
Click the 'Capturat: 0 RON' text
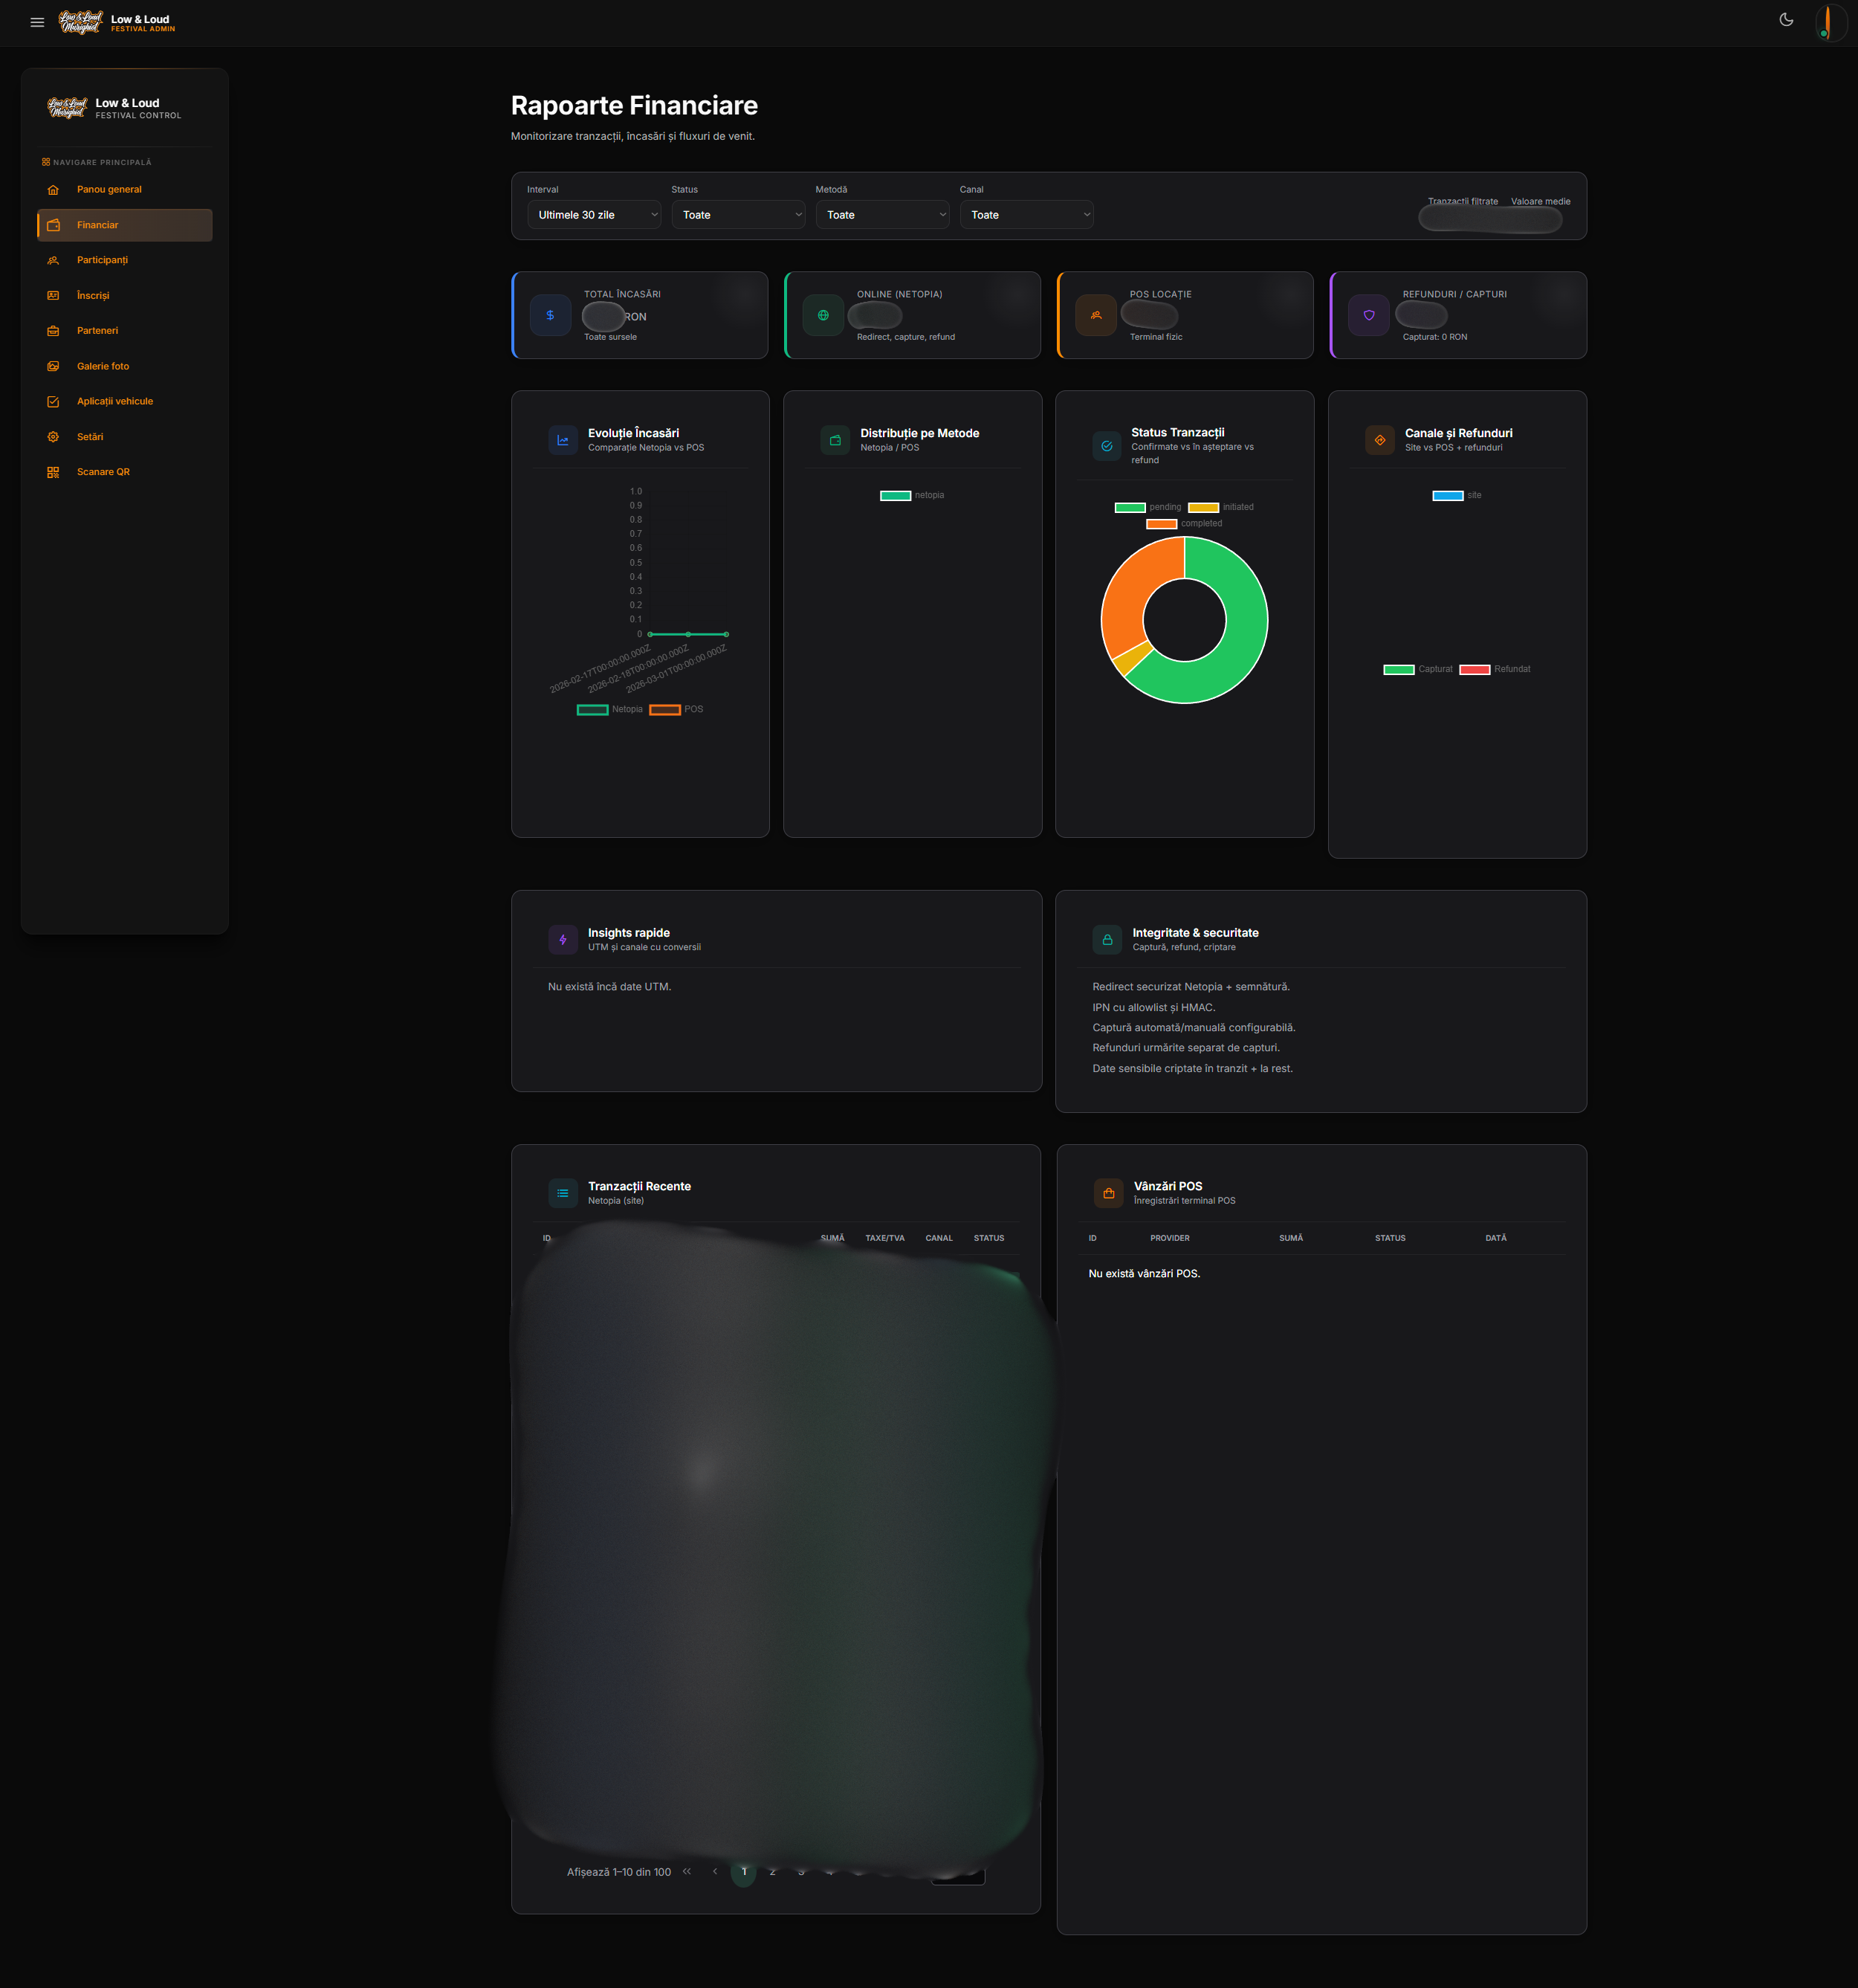coord(1434,337)
